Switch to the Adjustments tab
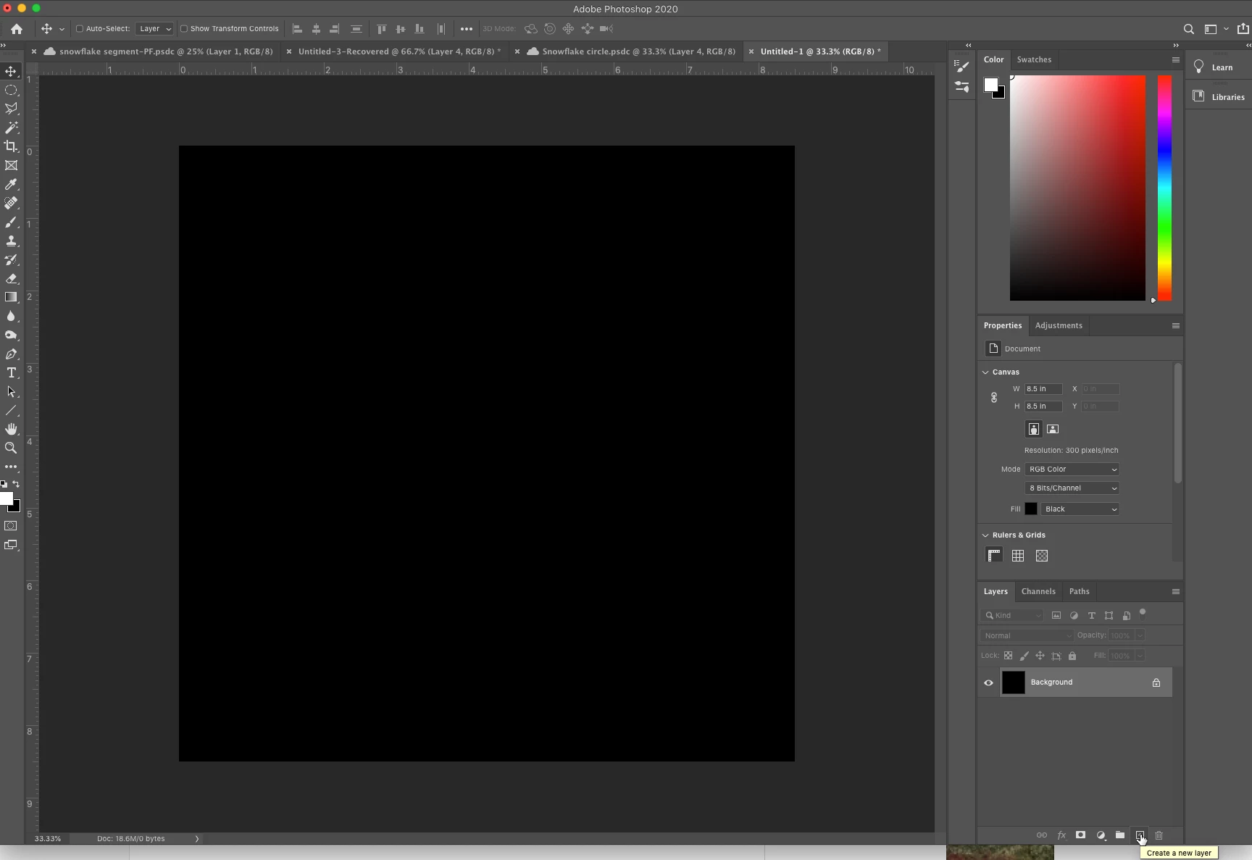The width and height of the screenshot is (1252, 860). [1059, 325]
